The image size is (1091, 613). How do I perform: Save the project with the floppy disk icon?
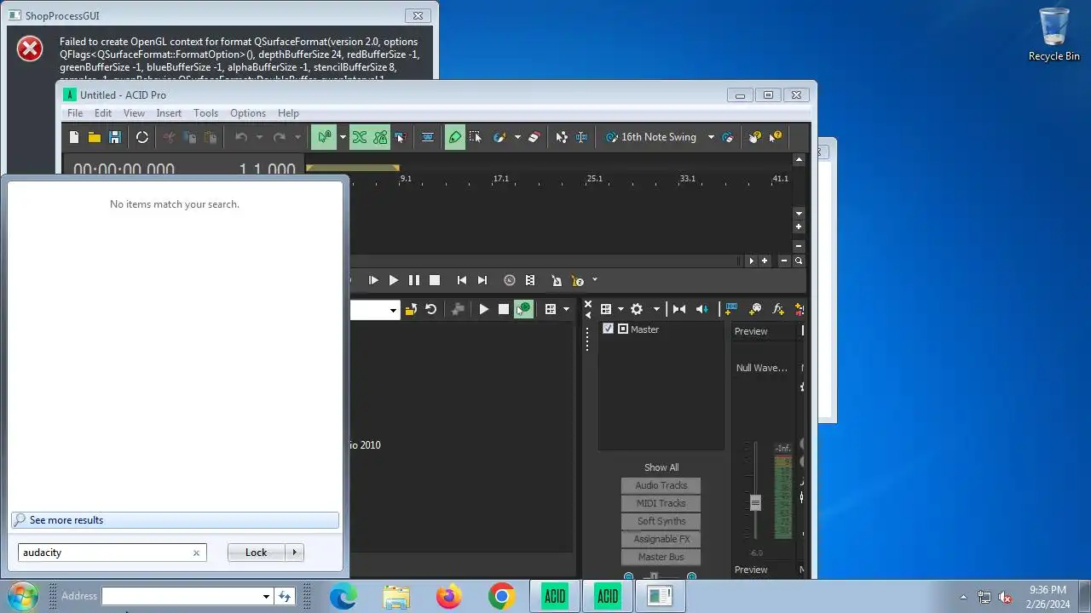coord(115,137)
